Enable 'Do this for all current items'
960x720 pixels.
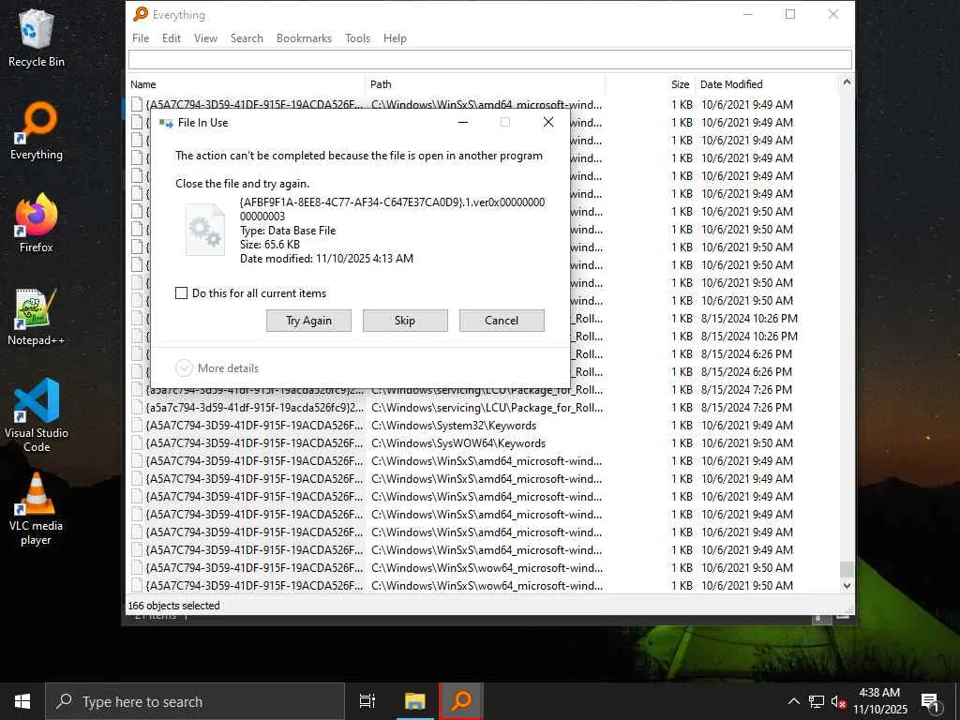coord(181,293)
